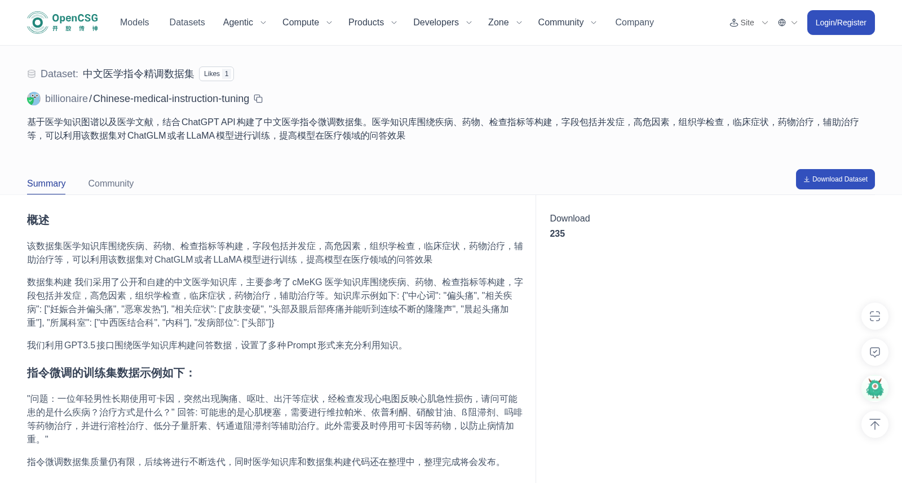Click the dataset database icon beside the title

point(32,74)
